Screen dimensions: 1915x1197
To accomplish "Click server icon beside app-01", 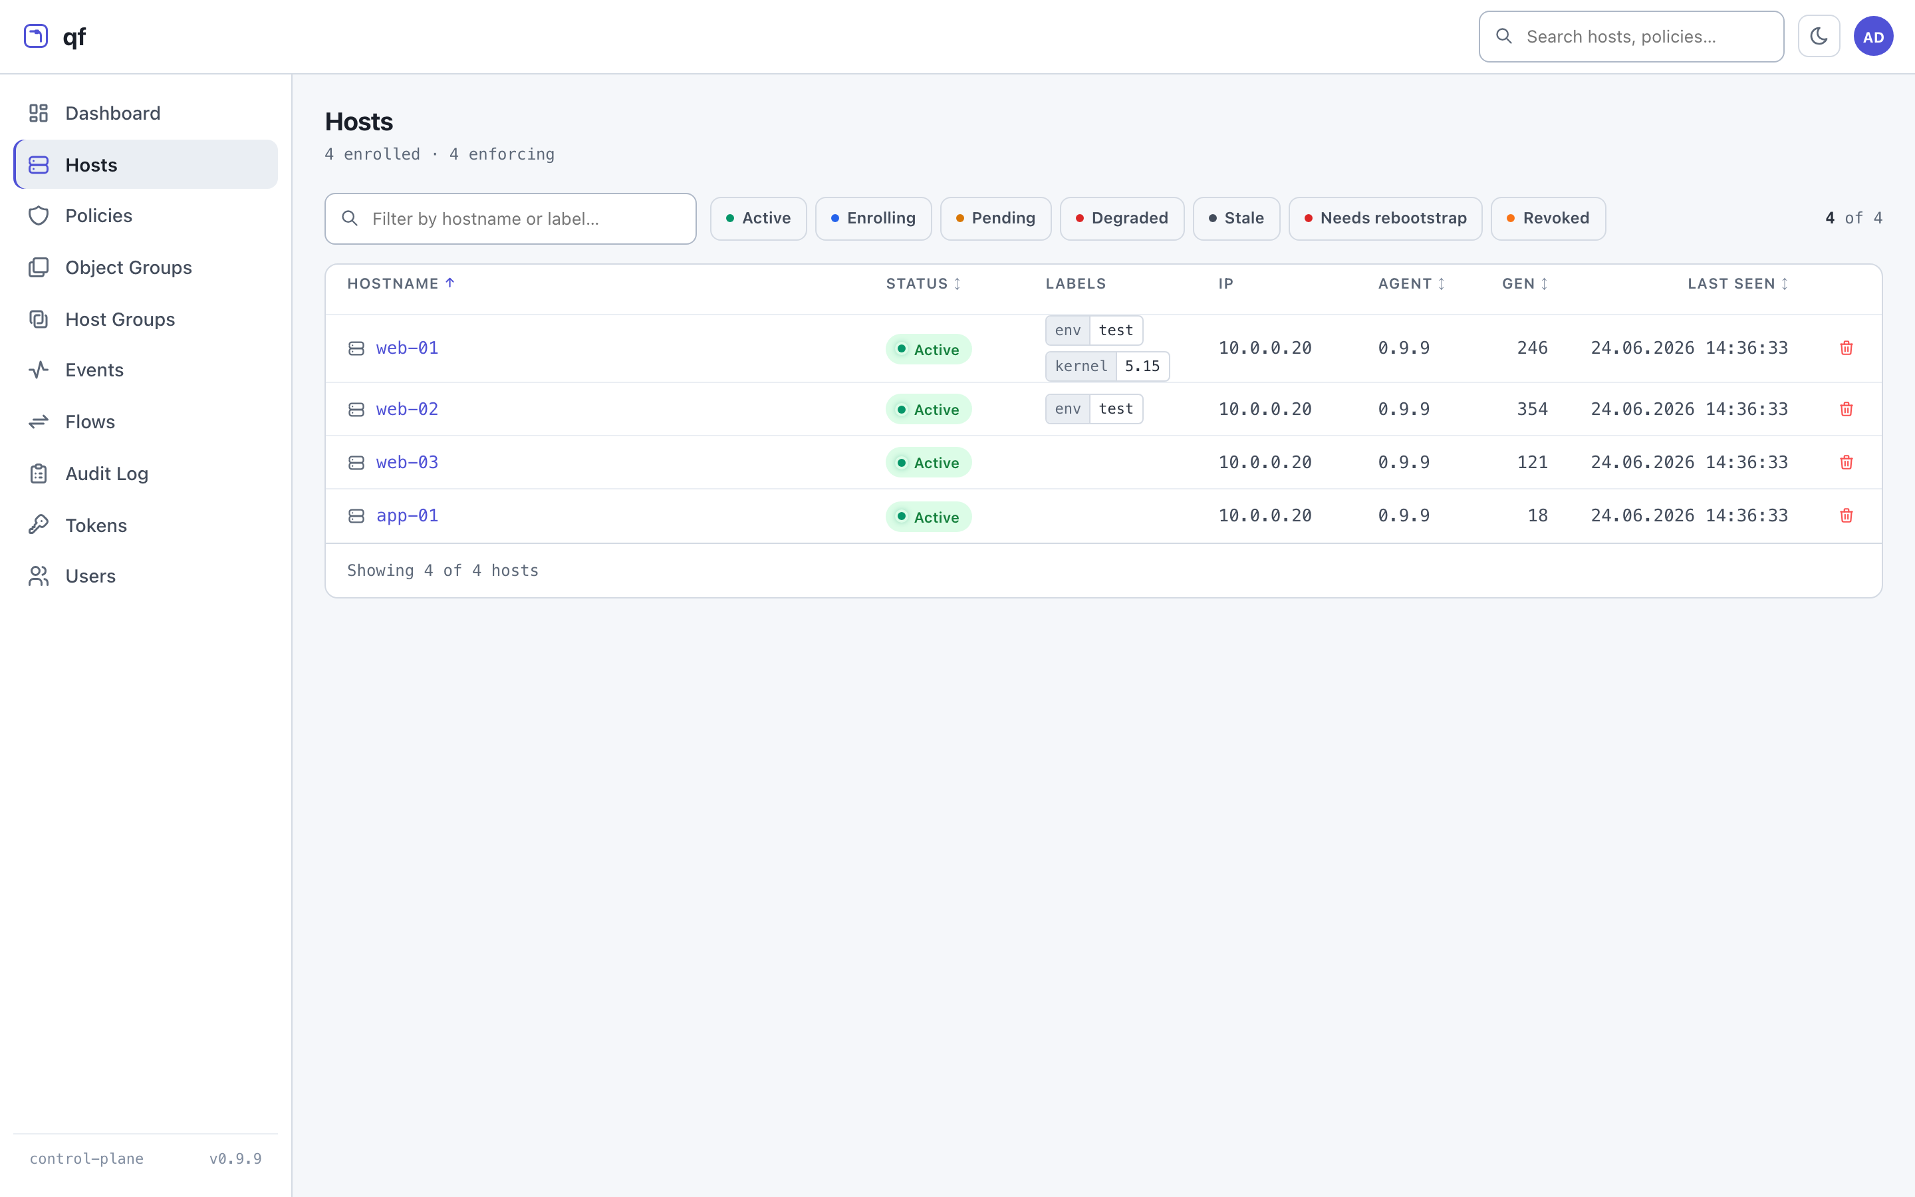I will click(x=356, y=516).
